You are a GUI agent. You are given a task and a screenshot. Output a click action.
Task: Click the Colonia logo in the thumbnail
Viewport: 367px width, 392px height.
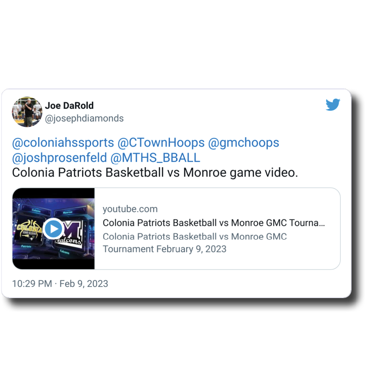coord(29,229)
